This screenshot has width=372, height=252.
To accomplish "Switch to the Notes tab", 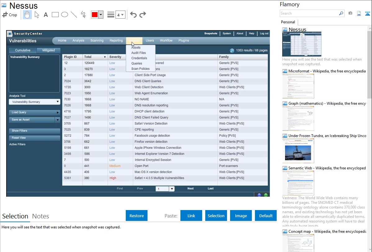I will (41, 216).
